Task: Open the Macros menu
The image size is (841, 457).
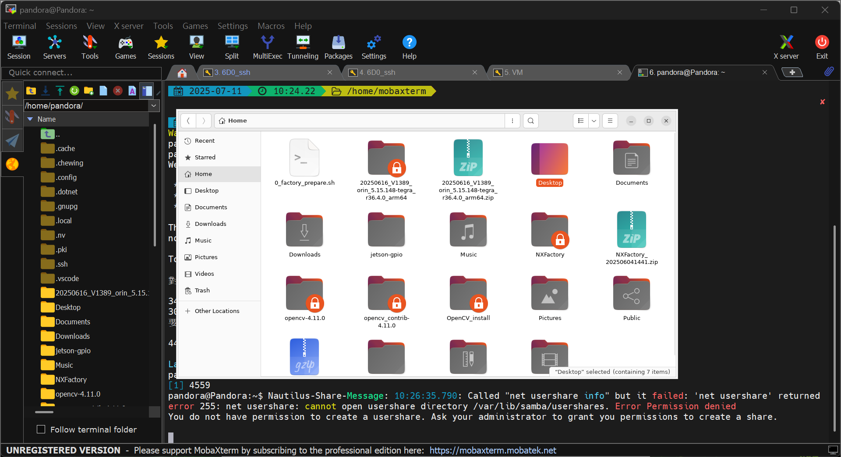Action: point(271,26)
